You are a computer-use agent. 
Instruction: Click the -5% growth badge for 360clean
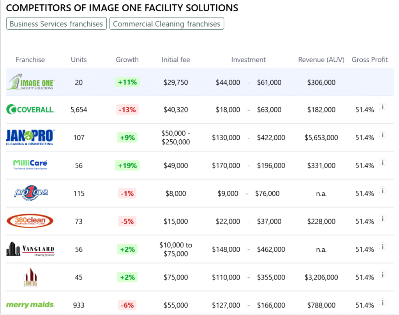coord(127,221)
